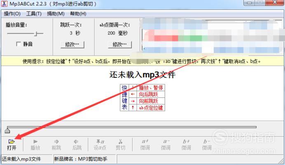The width and height of the screenshot is (285, 165).
Task: Click the a+ 微调 fine-tune icon
Action: tap(145, 141)
